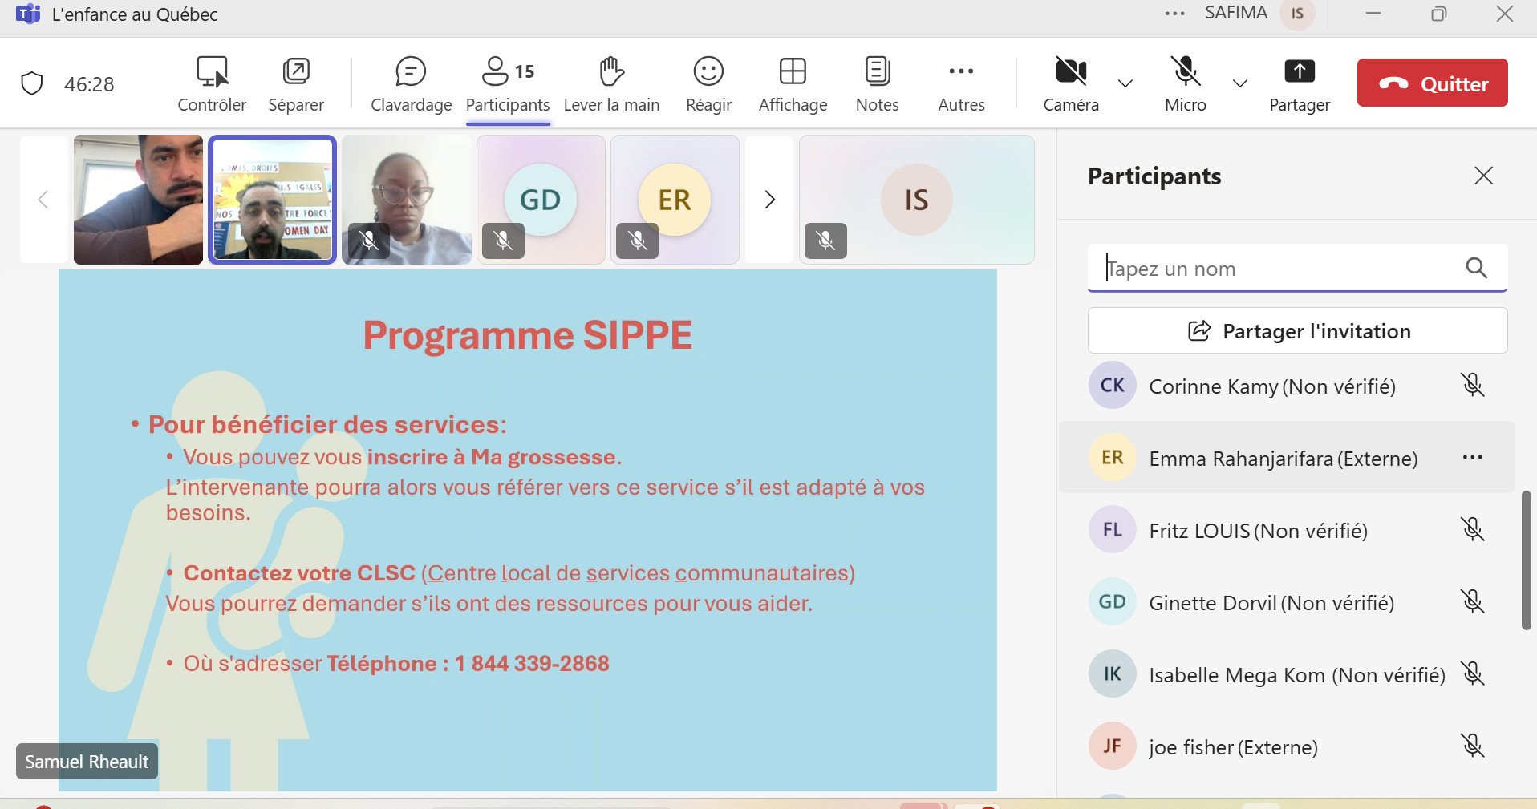Expand the microphone options dropdown arrow

pos(1240,83)
